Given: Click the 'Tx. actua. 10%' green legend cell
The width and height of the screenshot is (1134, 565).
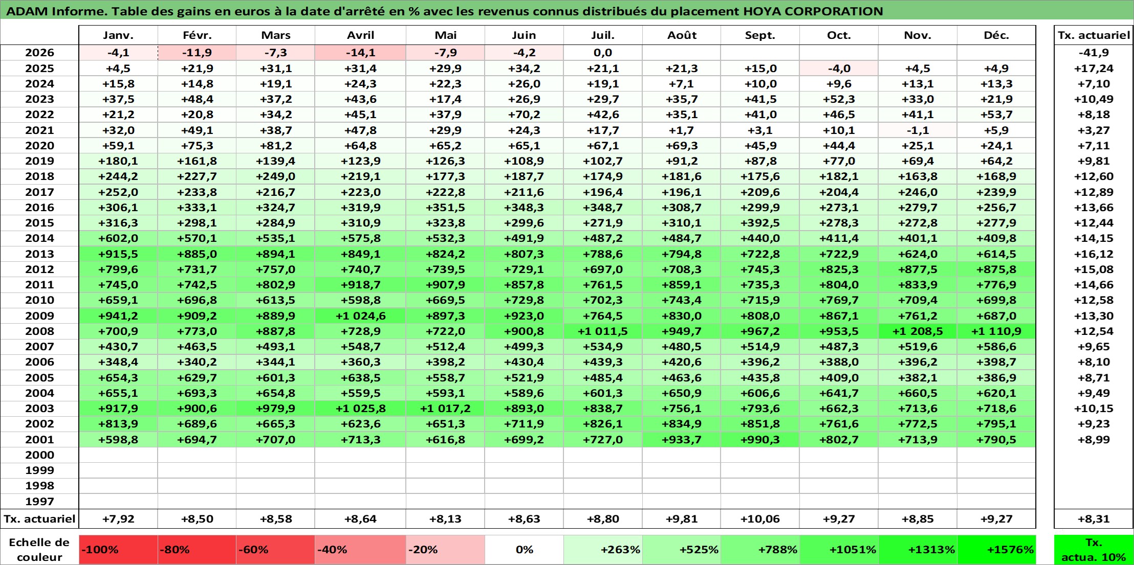Looking at the screenshot, I should pos(1094,550).
